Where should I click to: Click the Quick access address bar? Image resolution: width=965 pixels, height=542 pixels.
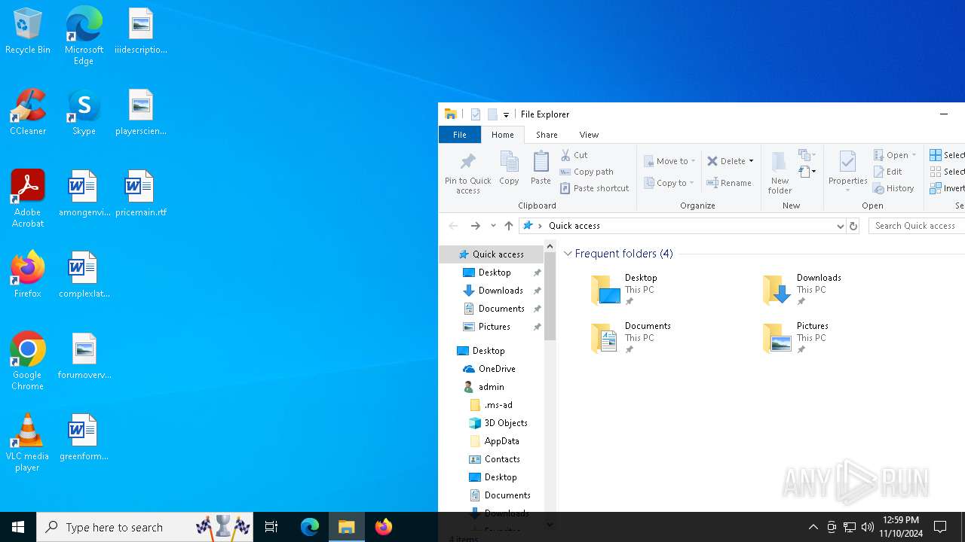coord(682,226)
